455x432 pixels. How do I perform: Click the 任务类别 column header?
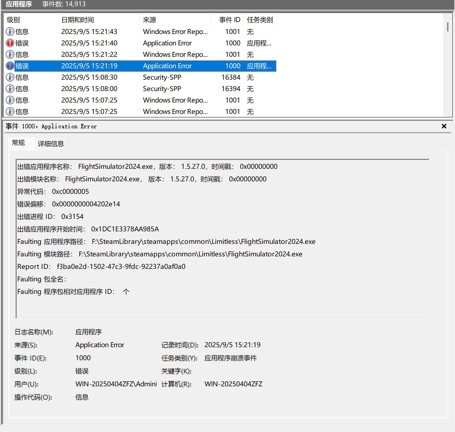[x=260, y=20]
